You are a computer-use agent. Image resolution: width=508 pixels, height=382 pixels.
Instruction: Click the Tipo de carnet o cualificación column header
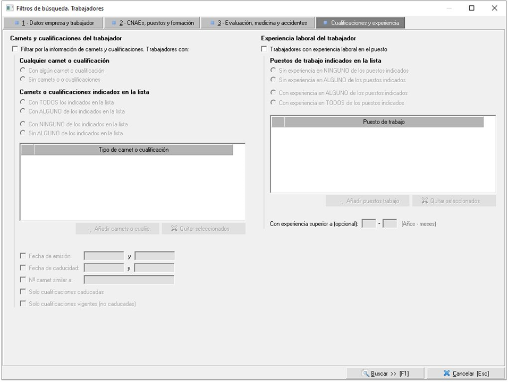133,150
